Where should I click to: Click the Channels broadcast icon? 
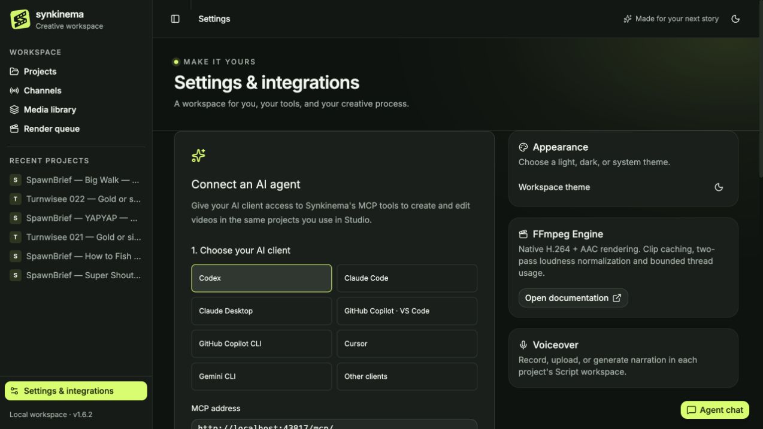[14, 90]
